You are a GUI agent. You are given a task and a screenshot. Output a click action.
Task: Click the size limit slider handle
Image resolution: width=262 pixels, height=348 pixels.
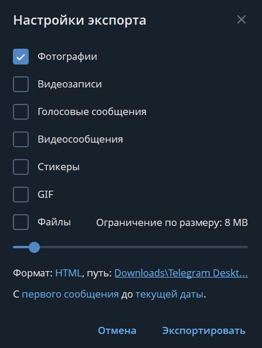click(35, 247)
